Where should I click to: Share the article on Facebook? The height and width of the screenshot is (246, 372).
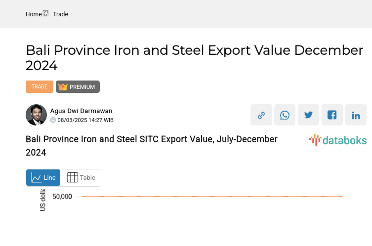coord(332,115)
